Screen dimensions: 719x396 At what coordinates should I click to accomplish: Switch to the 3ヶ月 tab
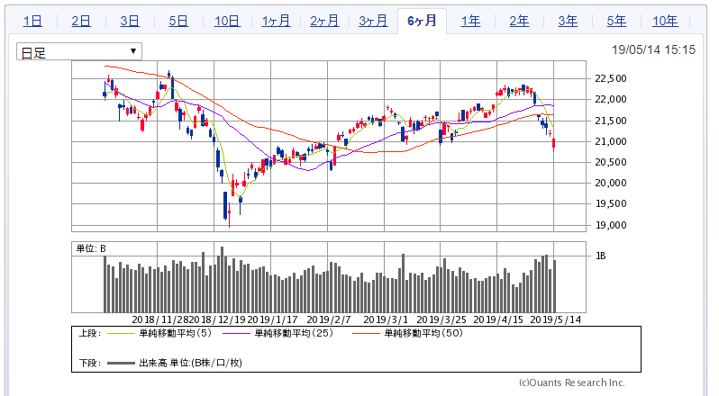[373, 22]
